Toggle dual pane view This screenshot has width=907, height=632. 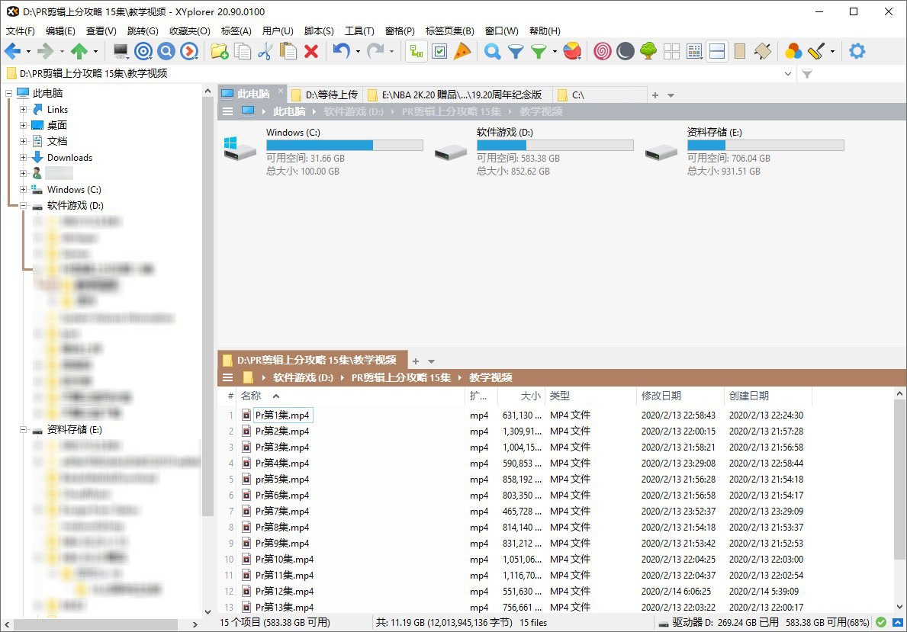(x=718, y=52)
